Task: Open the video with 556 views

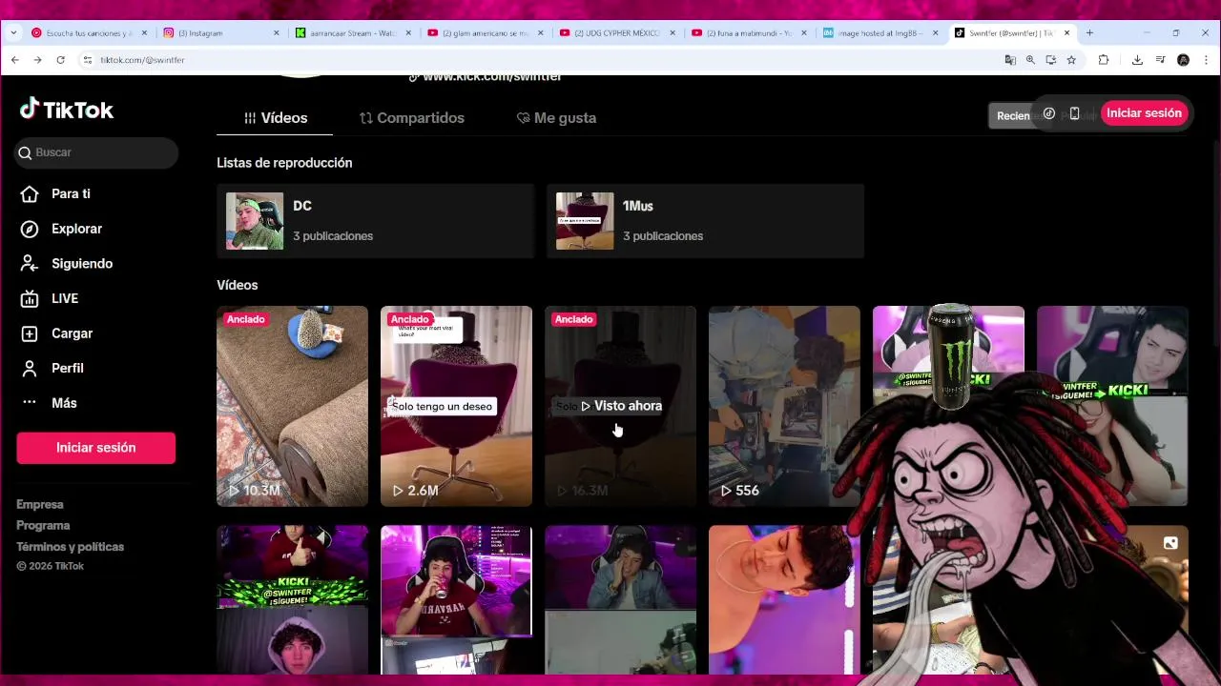Action: (784, 406)
